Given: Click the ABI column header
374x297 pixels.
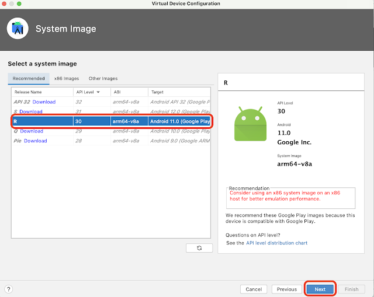Looking at the screenshot, I should [x=117, y=92].
